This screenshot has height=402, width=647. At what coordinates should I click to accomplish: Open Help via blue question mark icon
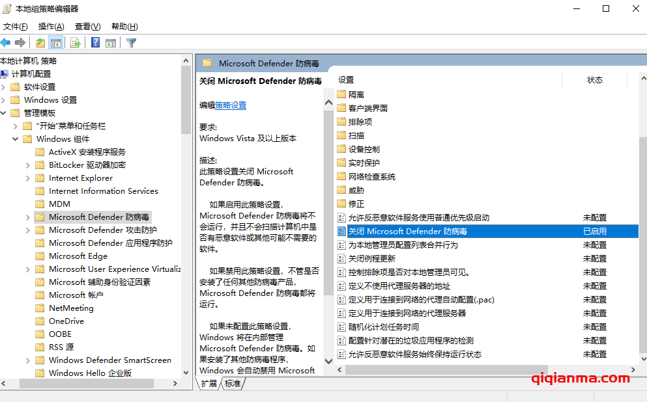click(95, 43)
